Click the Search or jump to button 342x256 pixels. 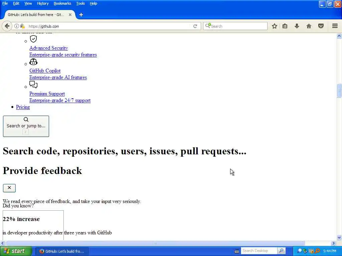coord(26,126)
